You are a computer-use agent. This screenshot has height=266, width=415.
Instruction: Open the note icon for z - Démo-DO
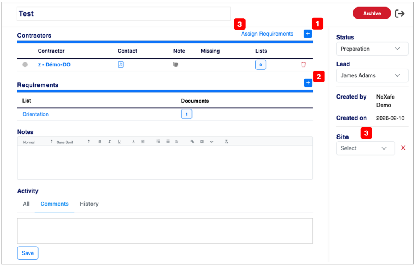pos(176,64)
